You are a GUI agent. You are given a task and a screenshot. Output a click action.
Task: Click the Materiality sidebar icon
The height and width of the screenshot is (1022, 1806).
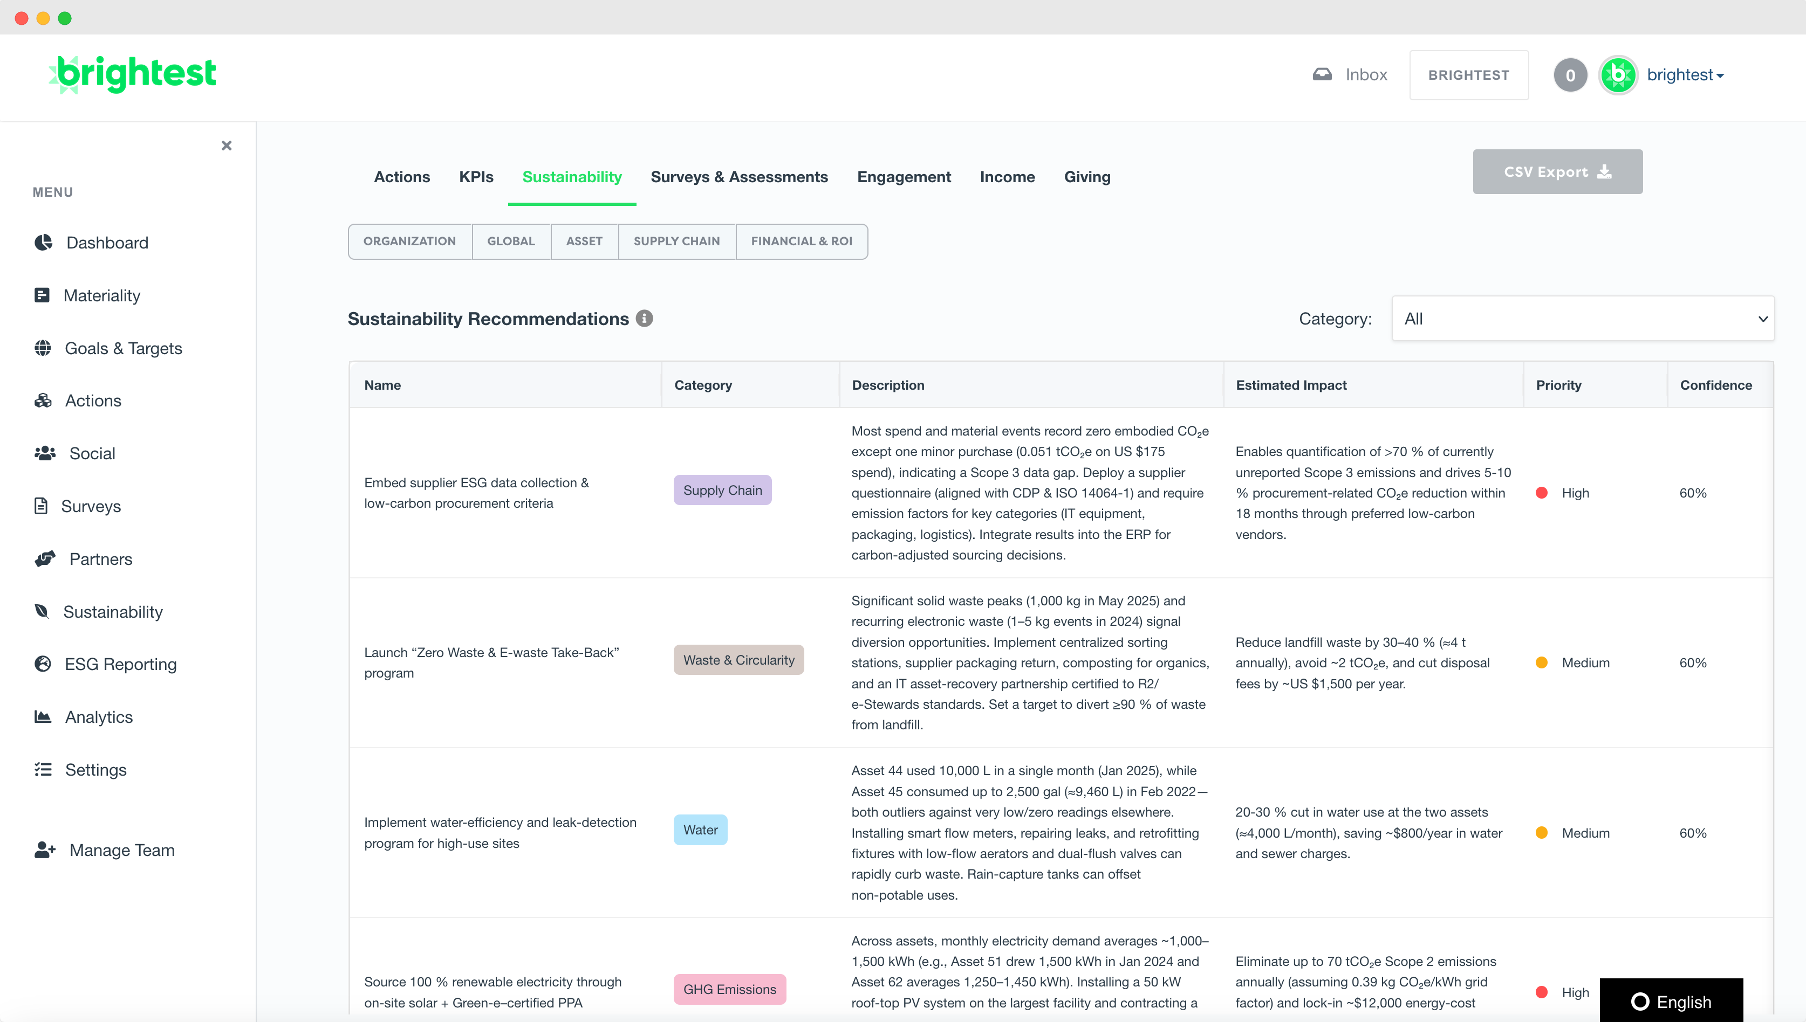(x=42, y=295)
